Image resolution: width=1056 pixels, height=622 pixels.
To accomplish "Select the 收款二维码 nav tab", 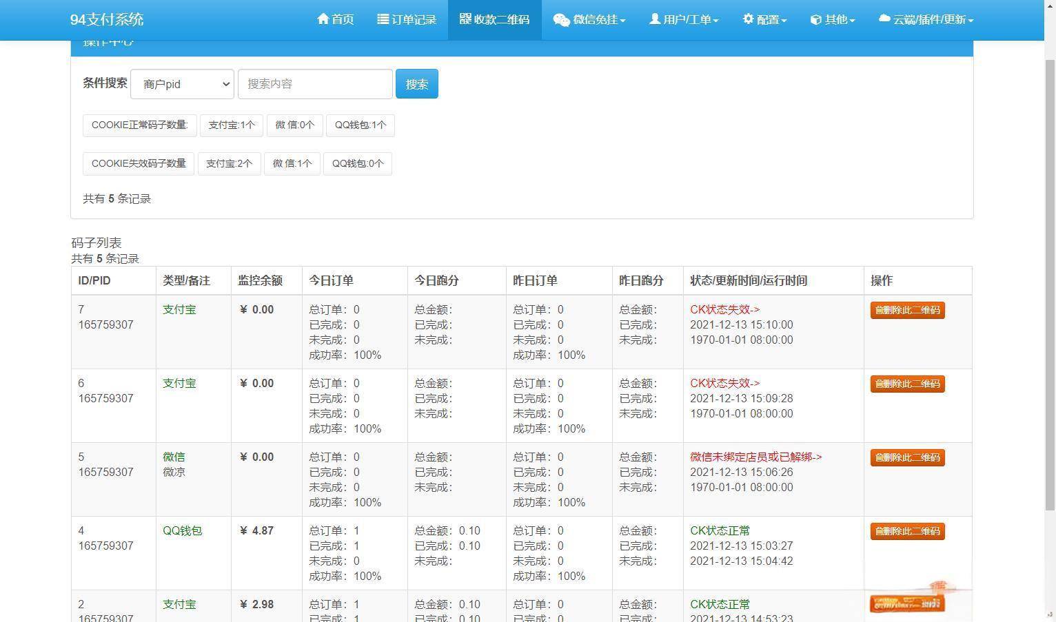I will pos(495,20).
